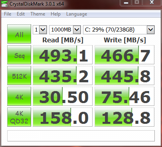Click the Seq write result 466.7

pos(124,55)
